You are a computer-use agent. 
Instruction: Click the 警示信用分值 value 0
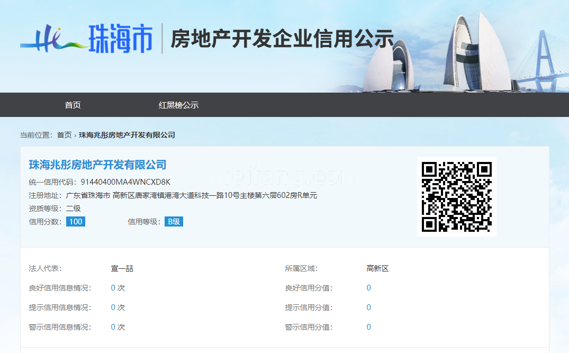point(369,327)
